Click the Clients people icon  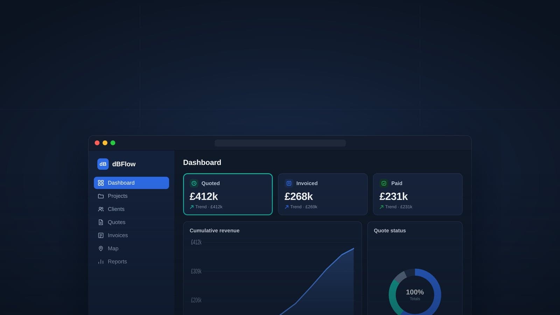(x=101, y=209)
